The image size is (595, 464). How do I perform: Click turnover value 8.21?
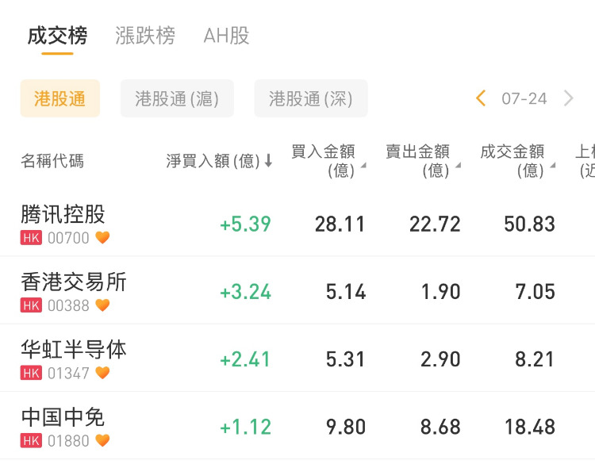coord(535,359)
